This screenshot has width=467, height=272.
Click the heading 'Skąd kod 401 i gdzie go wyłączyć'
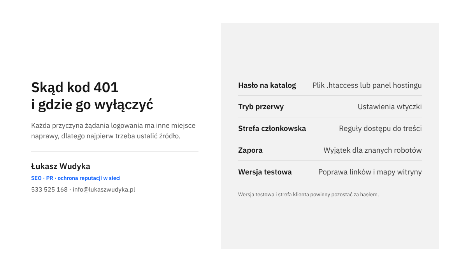tap(92, 96)
